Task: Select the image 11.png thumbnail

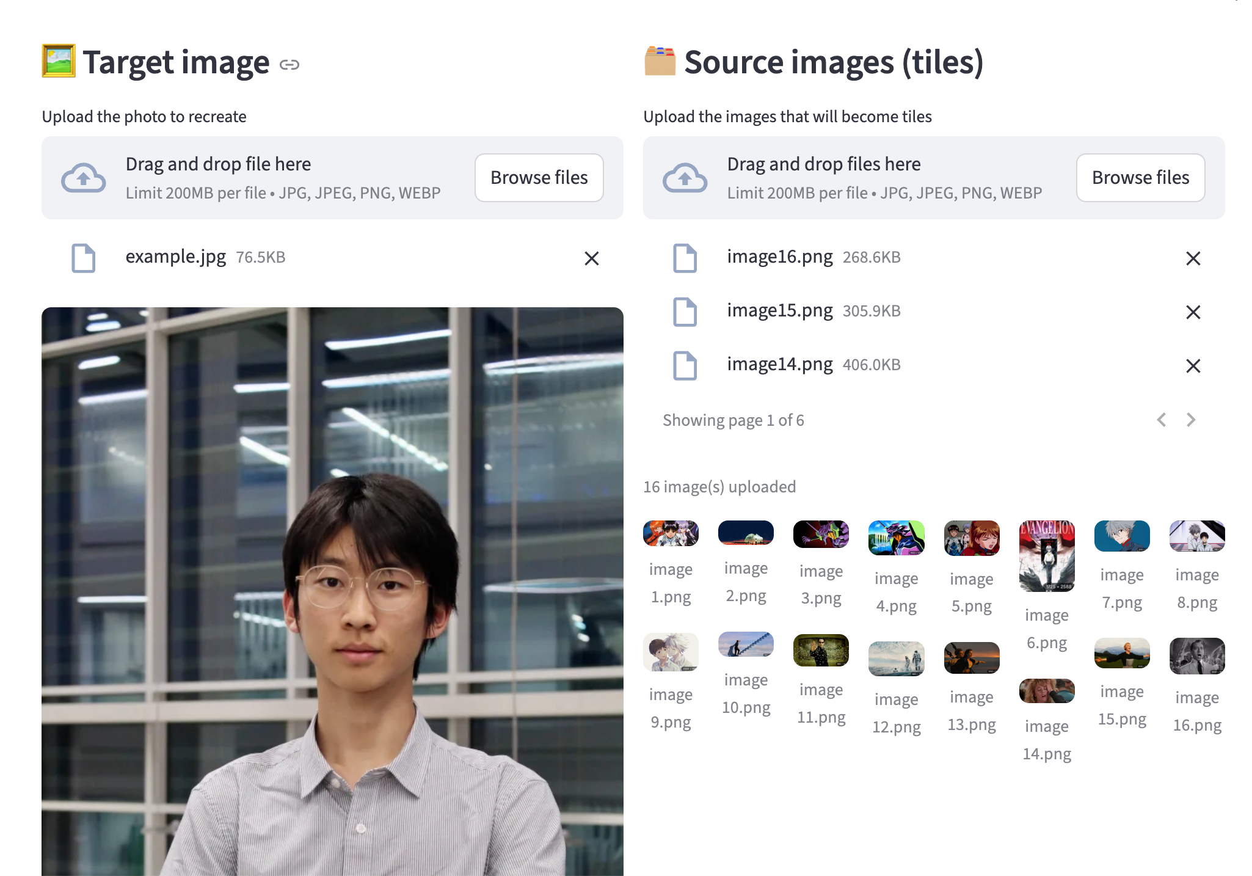Action: 821,650
